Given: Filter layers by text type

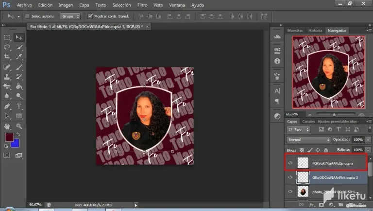Looking at the screenshot, I should pos(339,129).
